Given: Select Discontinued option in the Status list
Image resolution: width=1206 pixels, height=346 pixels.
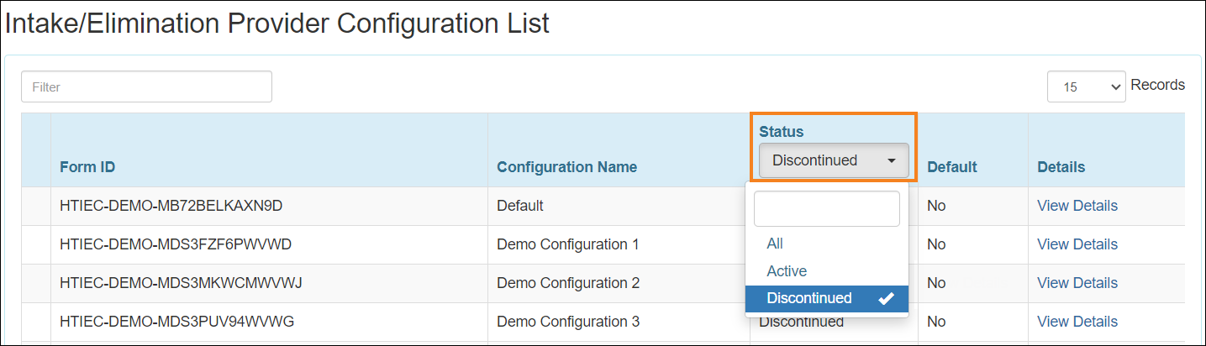Looking at the screenshot, I should 827,298.
